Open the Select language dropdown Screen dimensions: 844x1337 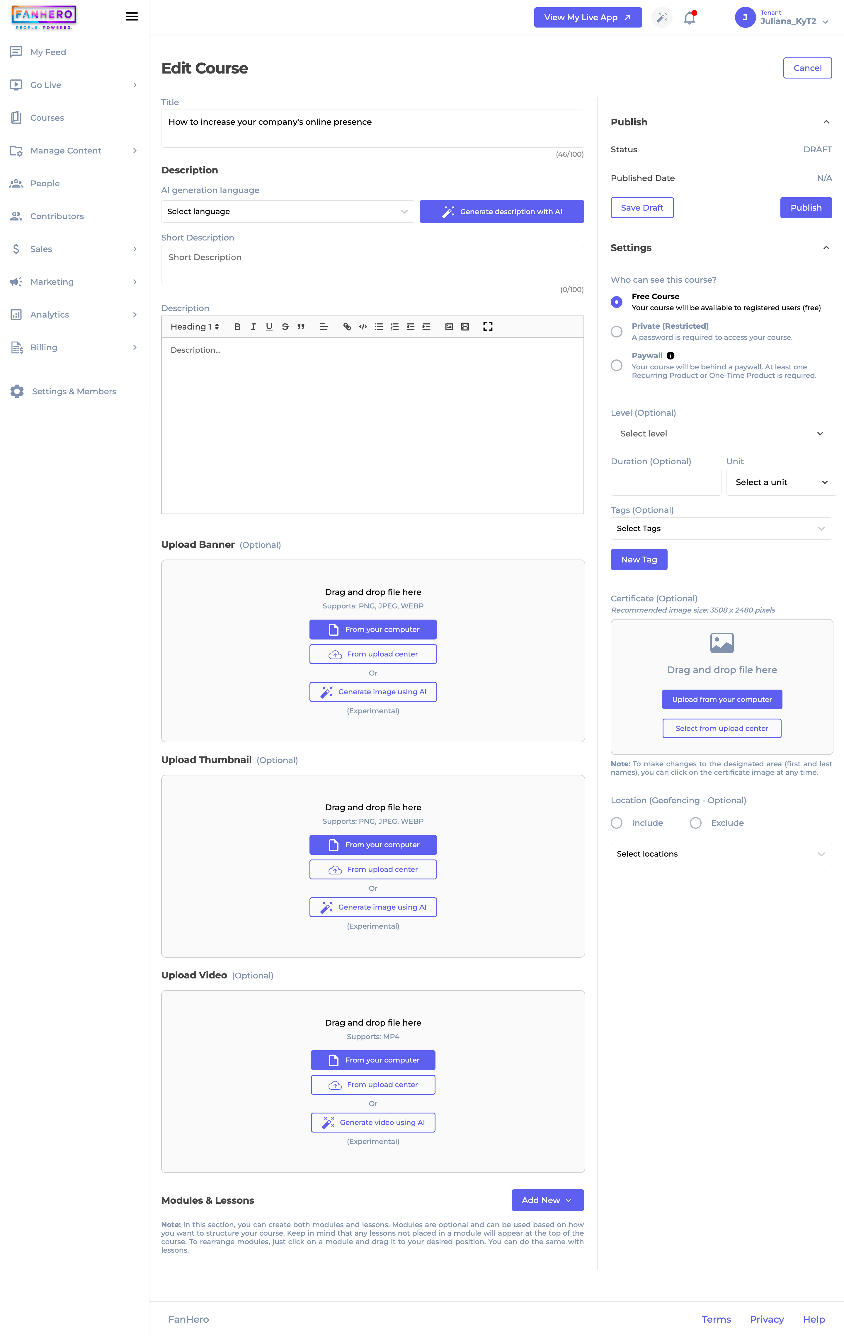tap(287, 212)
